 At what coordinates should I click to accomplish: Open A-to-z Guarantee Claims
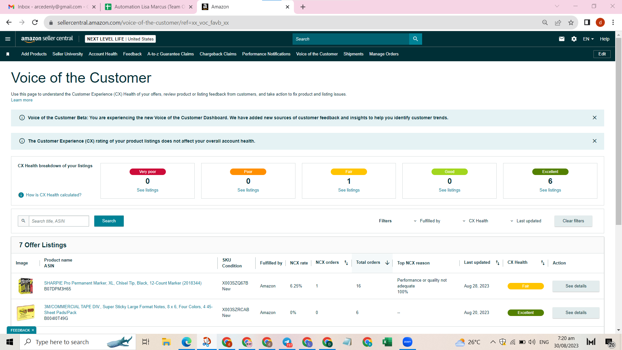[x=171, y=54]
